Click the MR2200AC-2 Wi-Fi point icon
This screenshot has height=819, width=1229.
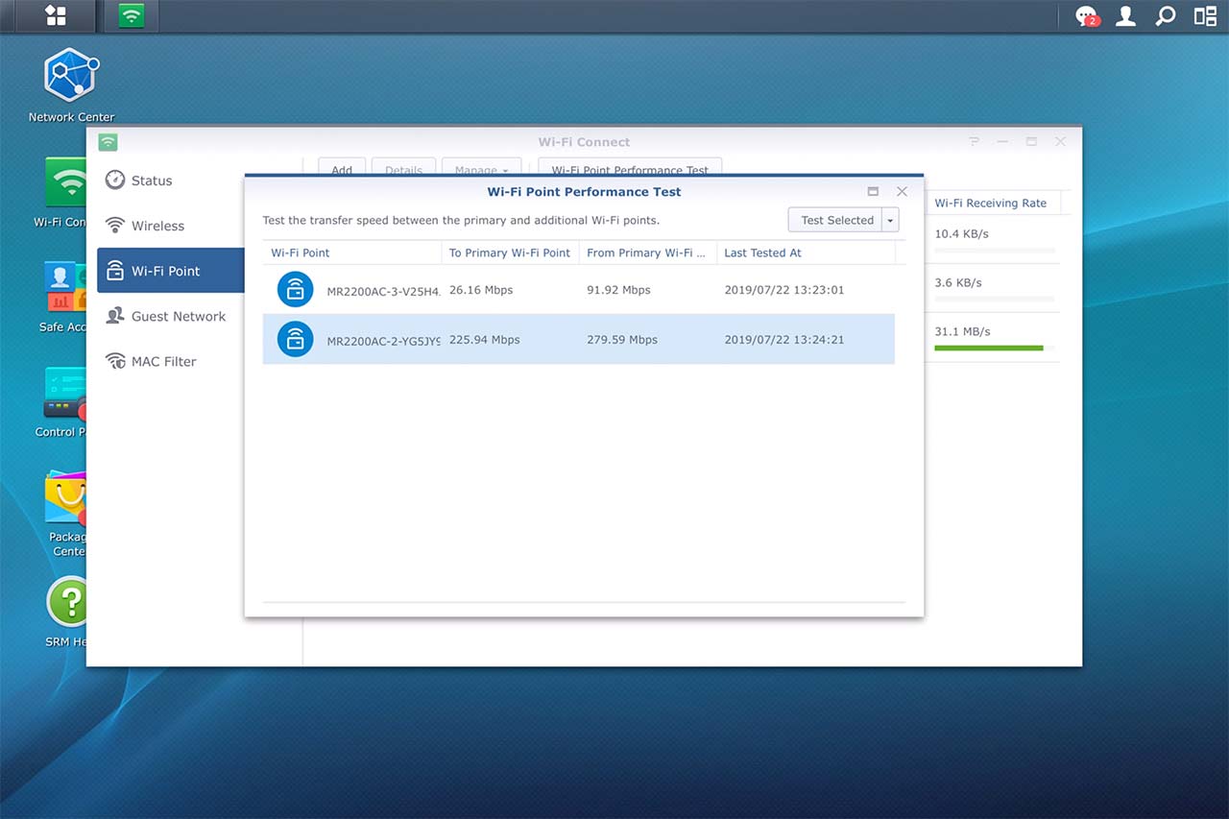pyautogui.click(x=296, y=339)
